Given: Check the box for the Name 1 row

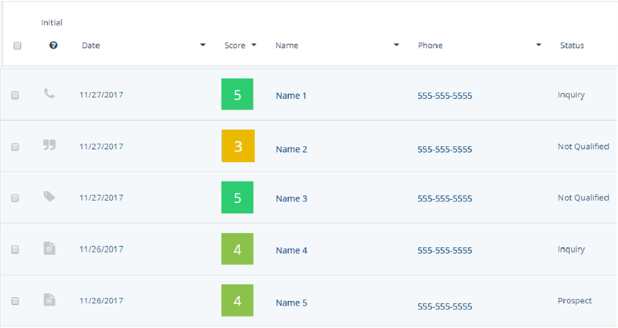Looking at the screenshot, I should [x=15, y=95].
